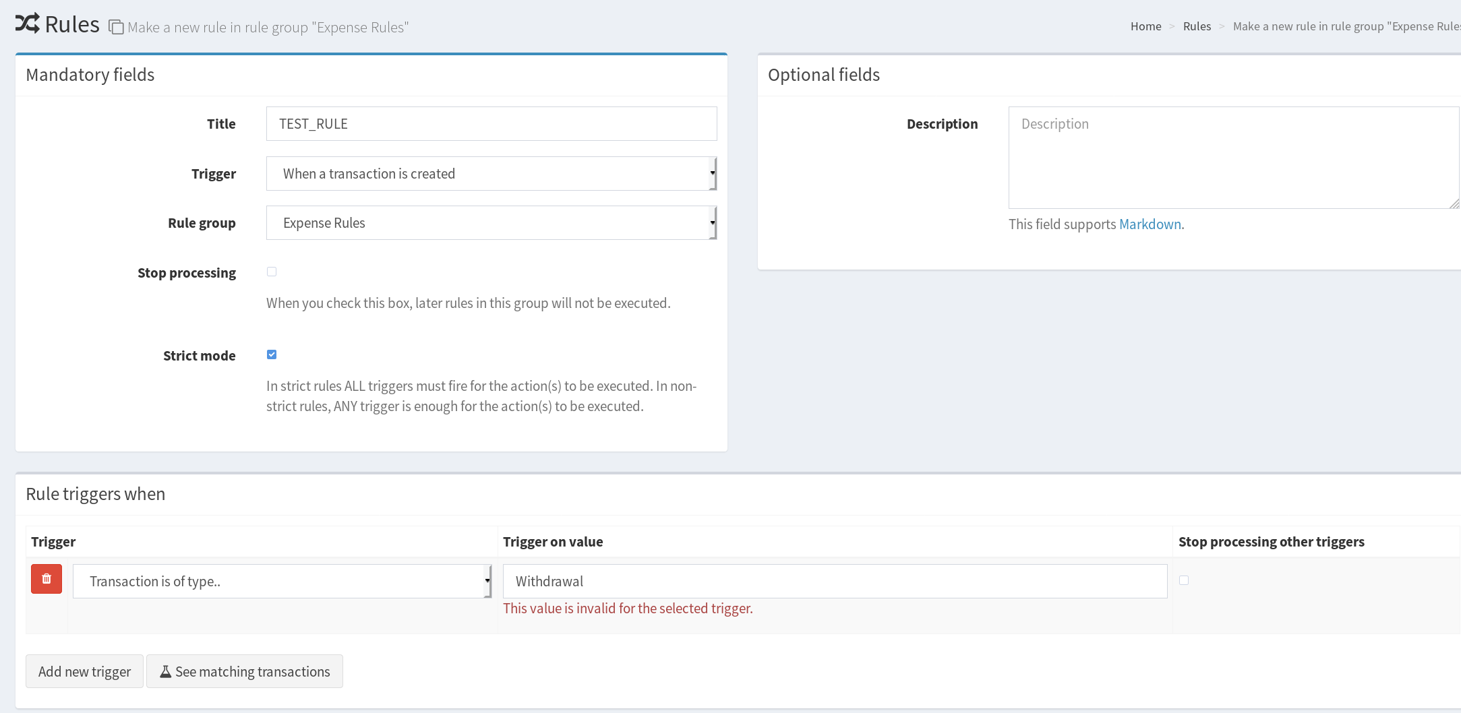
Task: Click the copy icon beside page subtitle
Action: click(116, 27)
